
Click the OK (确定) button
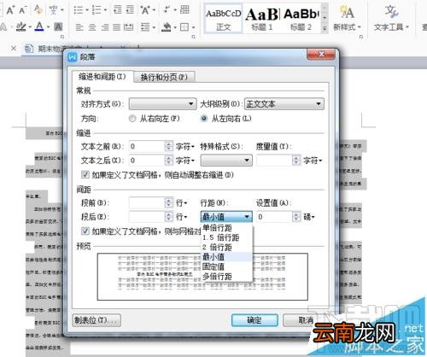[x=254, y=320]
